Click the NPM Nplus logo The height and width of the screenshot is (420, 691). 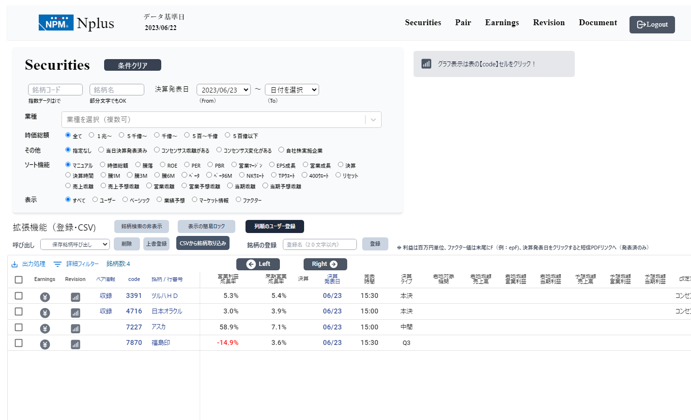77,23
